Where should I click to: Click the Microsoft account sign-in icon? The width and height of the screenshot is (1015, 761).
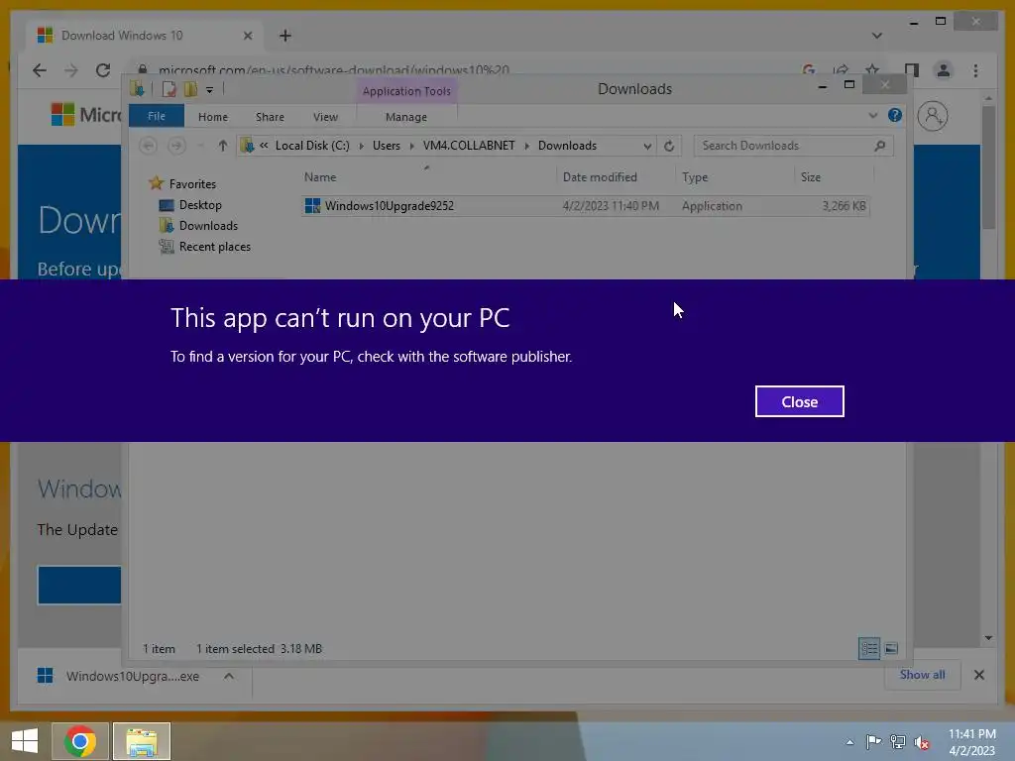[x=932, y=117]
